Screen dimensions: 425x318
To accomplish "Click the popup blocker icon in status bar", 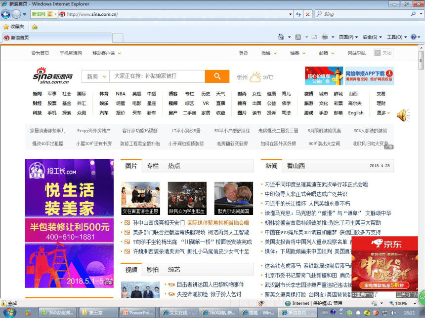I will click(x=261, y=303).
